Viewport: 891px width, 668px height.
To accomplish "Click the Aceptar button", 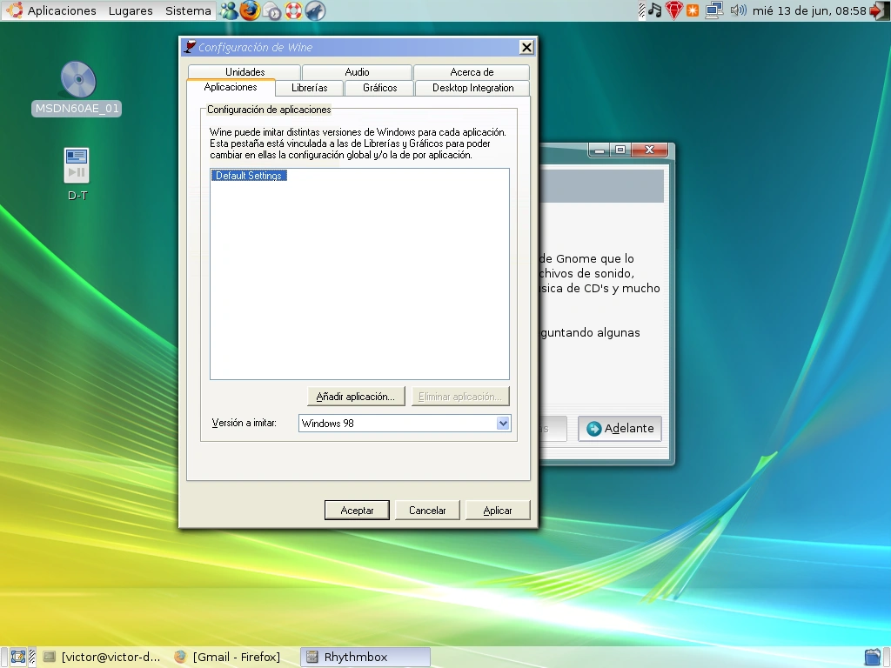I will coord(357,510).
